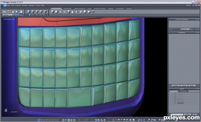Collapse the Scene panel arrow
This screenshot has width=201, height=122.
[196, 89]
